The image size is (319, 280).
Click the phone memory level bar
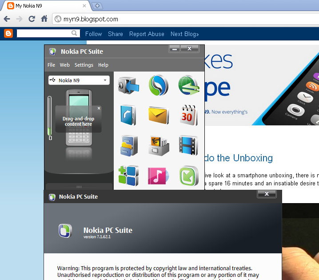(49, 116)
